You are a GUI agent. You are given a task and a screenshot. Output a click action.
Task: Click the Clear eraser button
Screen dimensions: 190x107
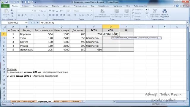pyautogui.click(x=147, y=16)
